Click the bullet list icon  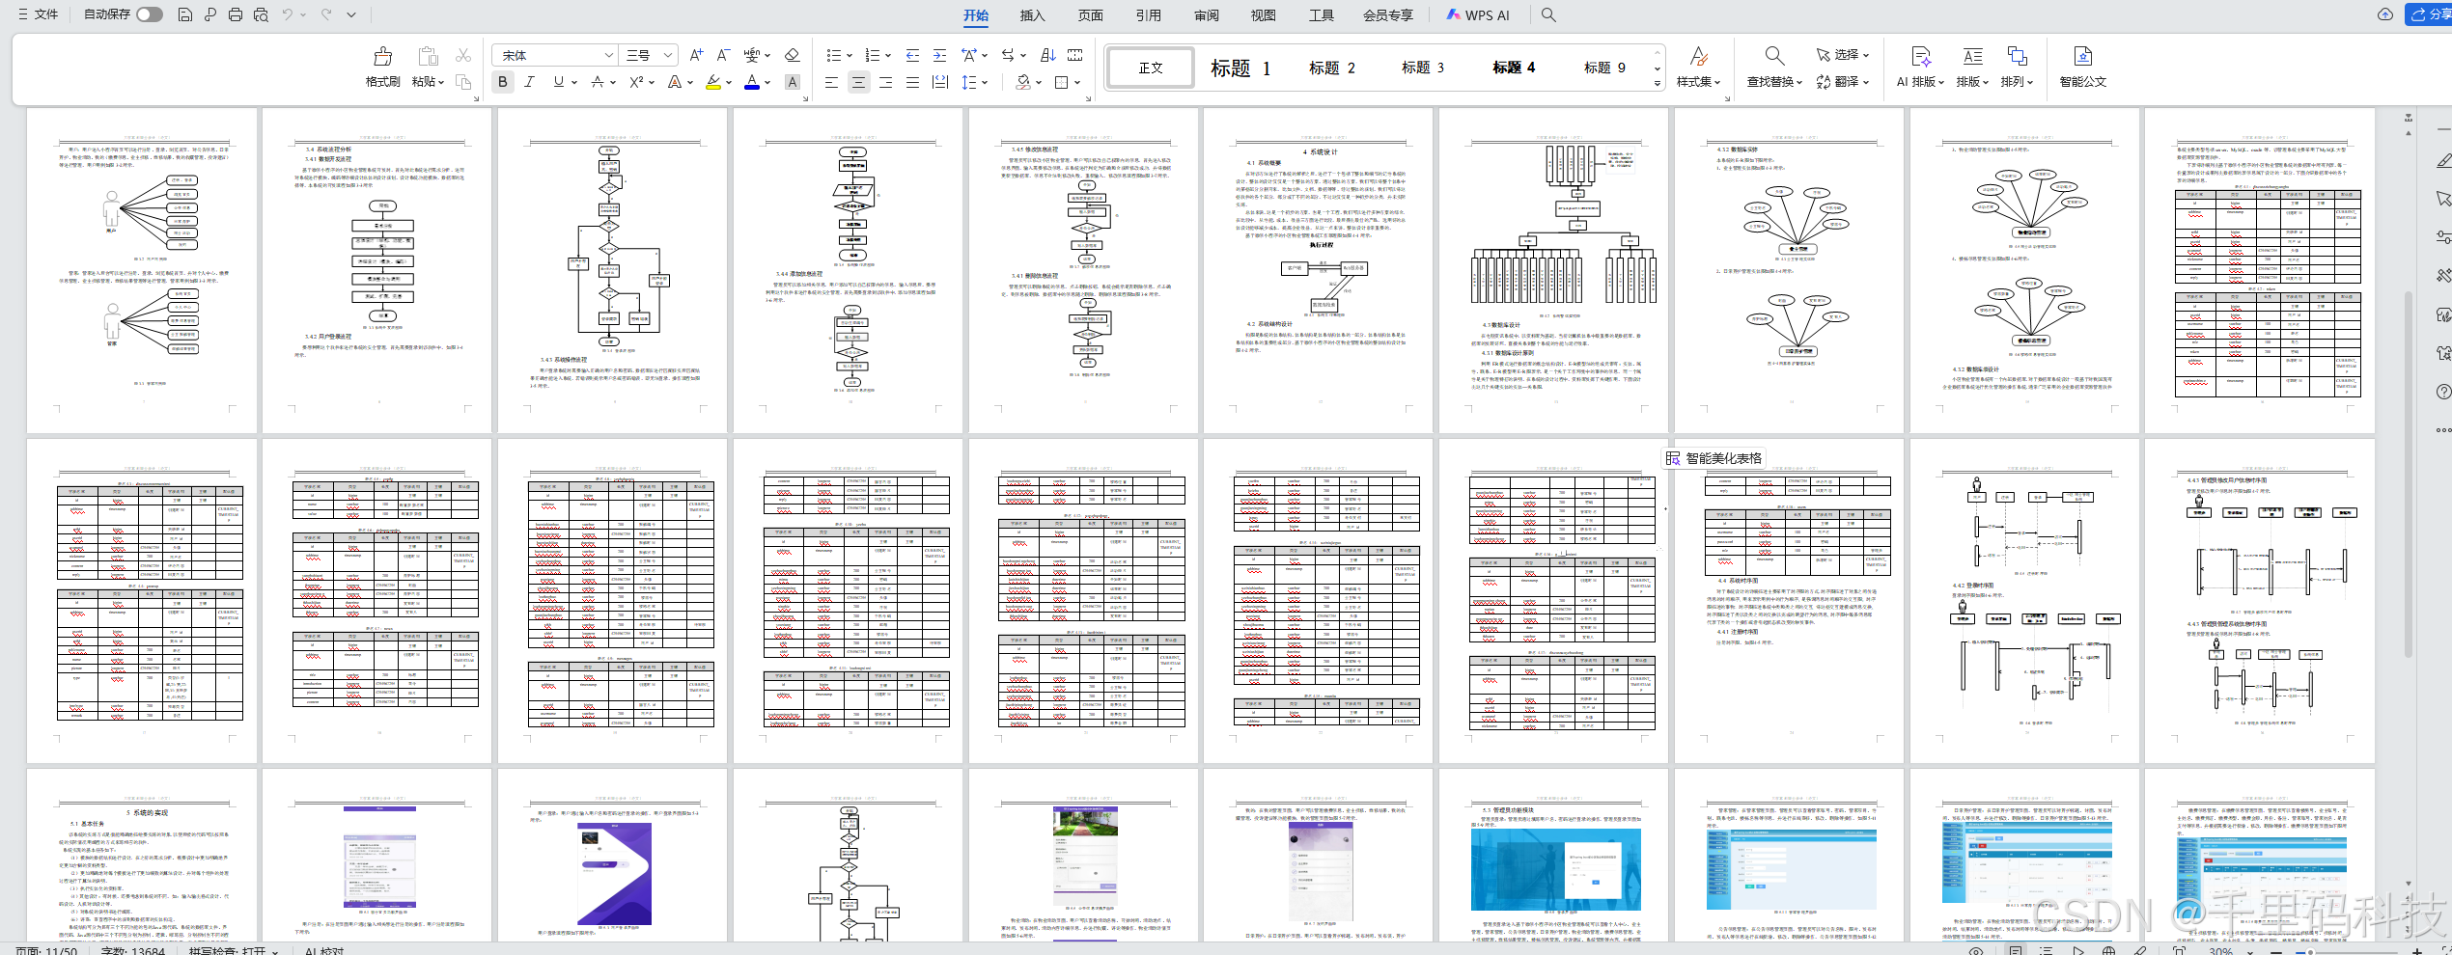(834, 55)
